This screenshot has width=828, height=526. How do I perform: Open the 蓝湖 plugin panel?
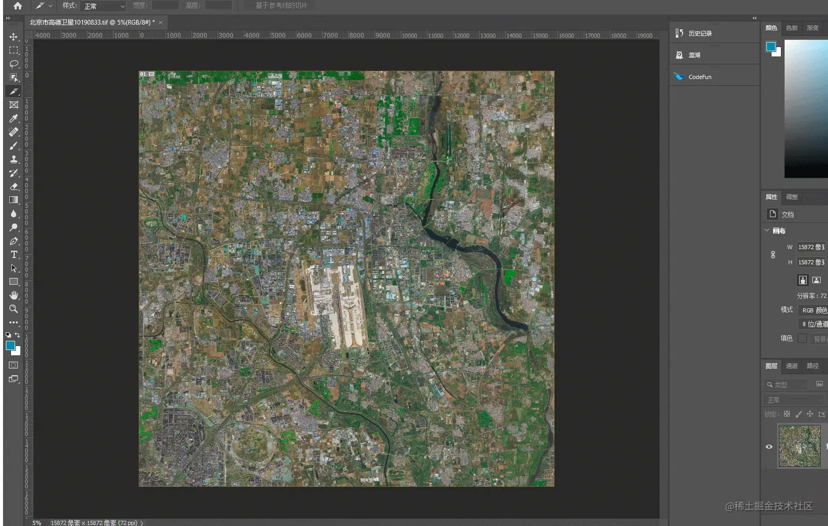coord(714,55)
